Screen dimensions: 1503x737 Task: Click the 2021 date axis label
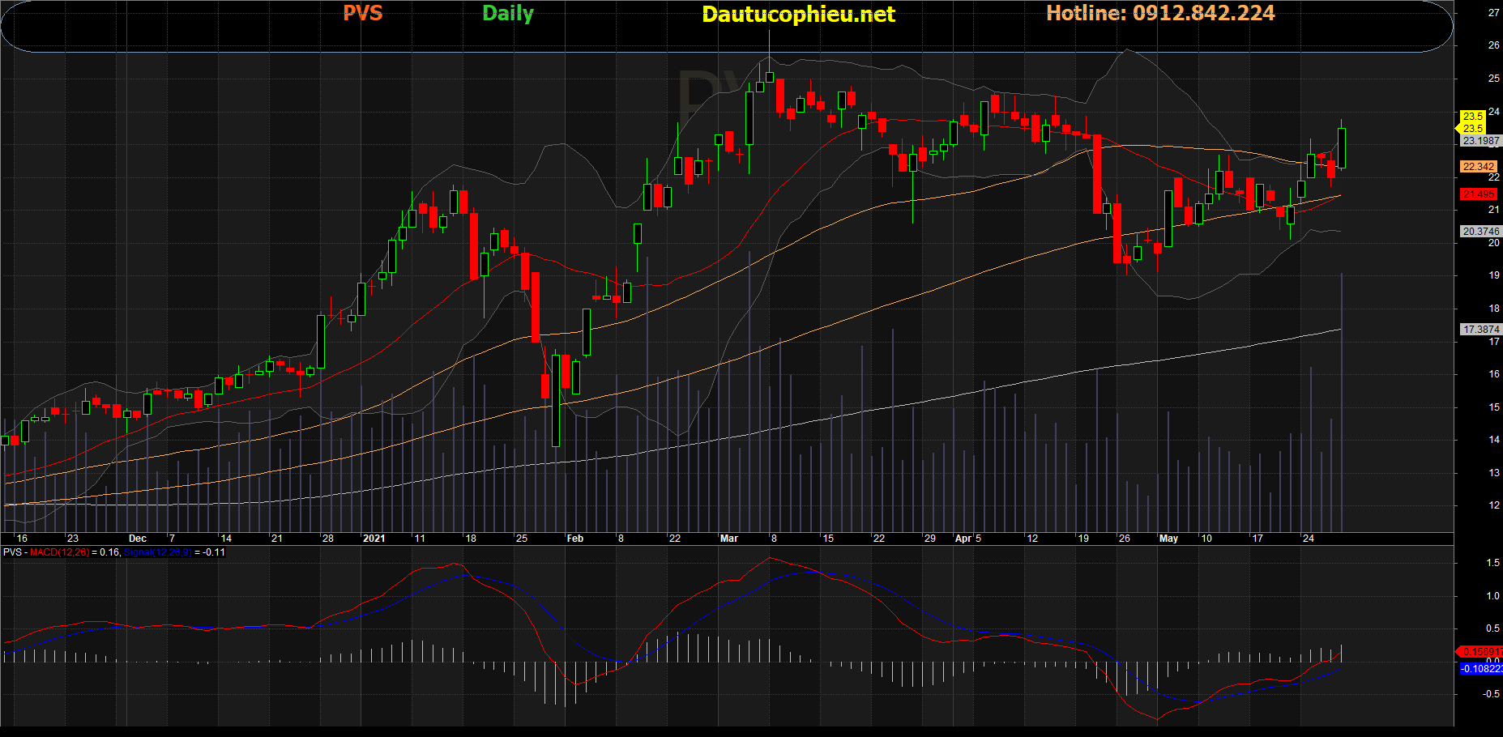(374, 539)
